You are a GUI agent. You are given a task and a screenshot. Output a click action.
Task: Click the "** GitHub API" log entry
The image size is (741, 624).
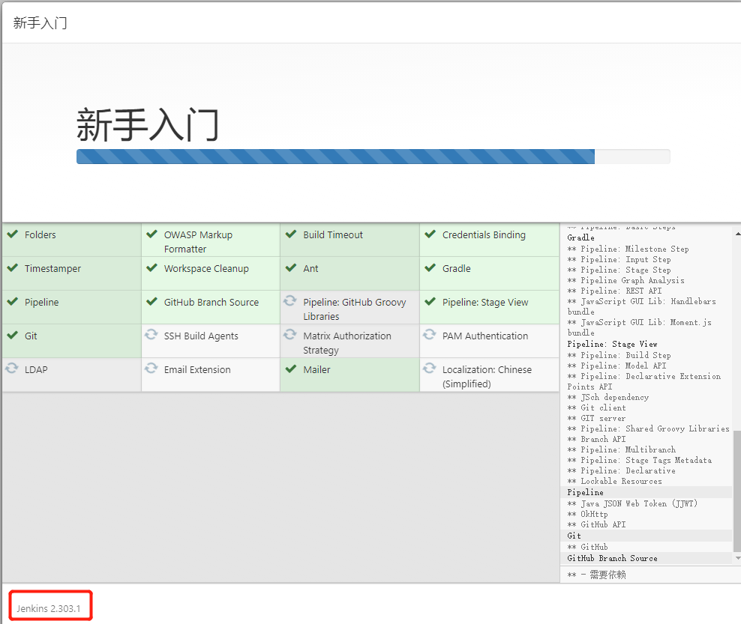pos(596,524)
